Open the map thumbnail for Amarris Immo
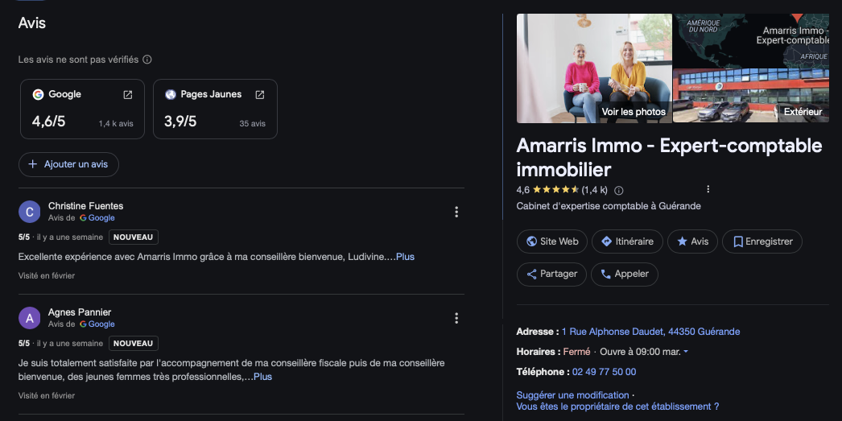Image resolution: width=842 pixels, height=421 pixels. [x=751, y=41]
